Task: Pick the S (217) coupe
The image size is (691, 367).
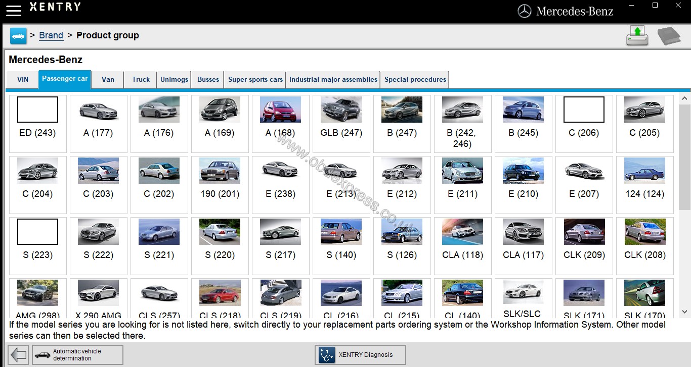Action: 281,246
